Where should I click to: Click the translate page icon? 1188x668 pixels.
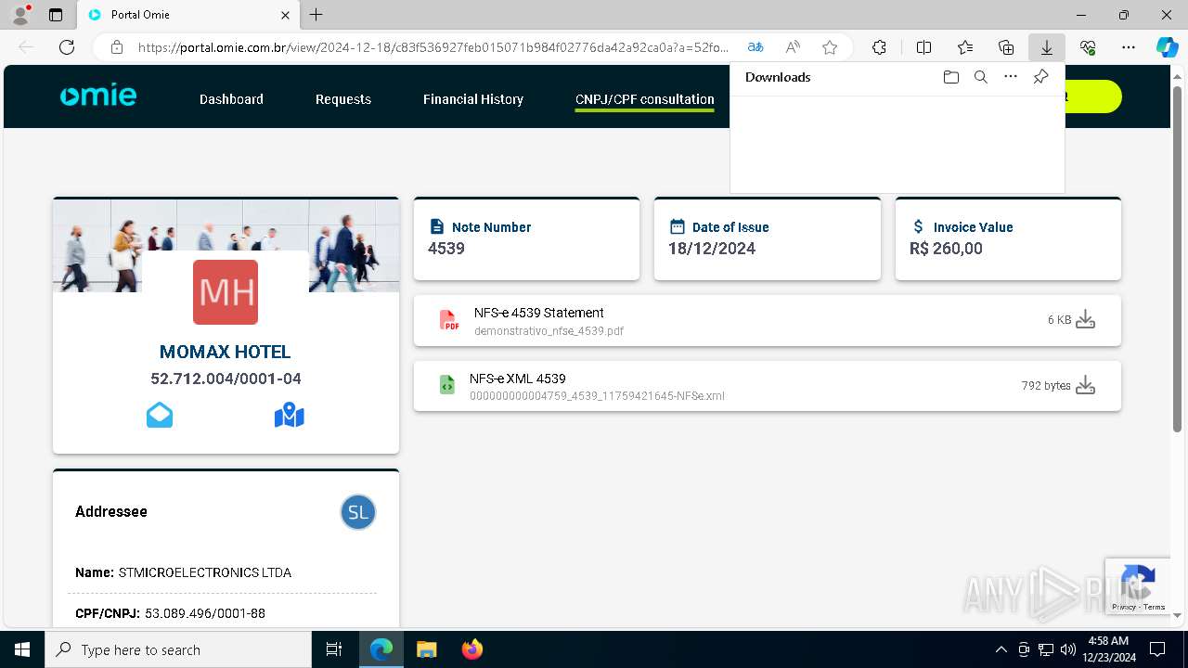click(x=755, y=47)
